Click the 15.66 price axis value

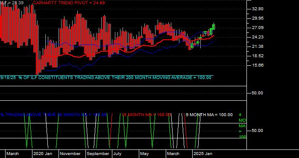(x=258, y=65)
